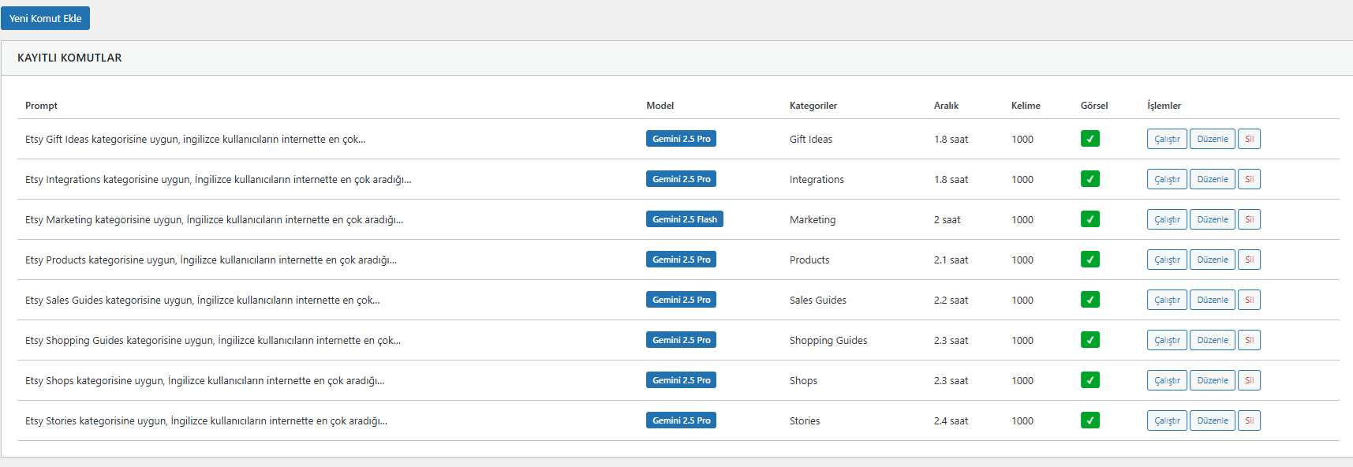Click Çalıştır for the Products row
This screenshot has height=467, width=1353.
pos(1167,260)
